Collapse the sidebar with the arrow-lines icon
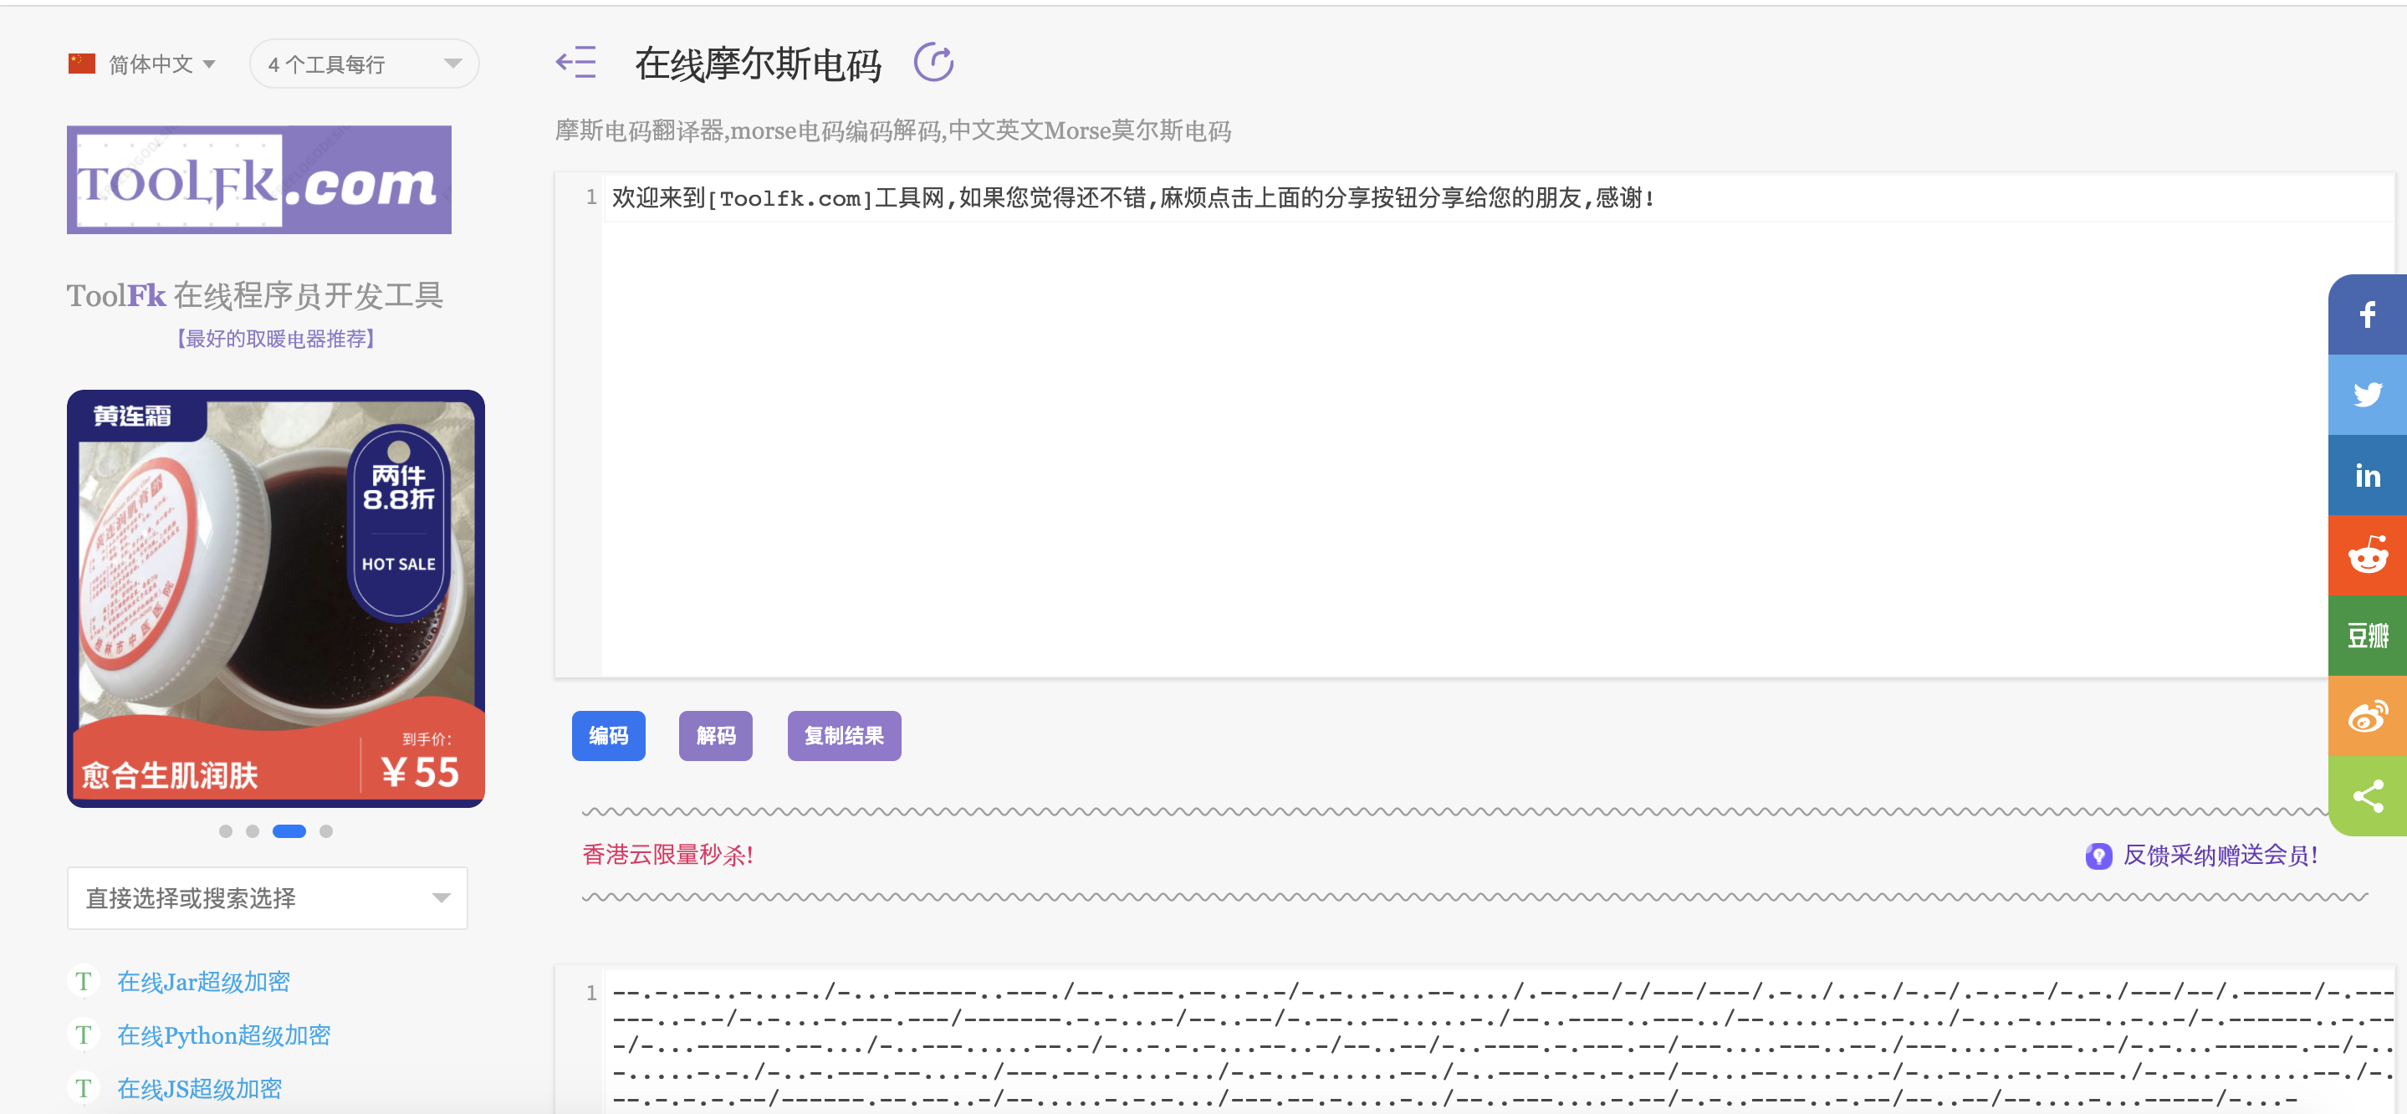Image resolution: width=2407 pixels, height=1114 pixels. tap(575, 63)
